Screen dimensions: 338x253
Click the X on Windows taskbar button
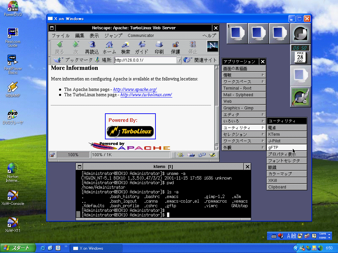tap(96, 248)
